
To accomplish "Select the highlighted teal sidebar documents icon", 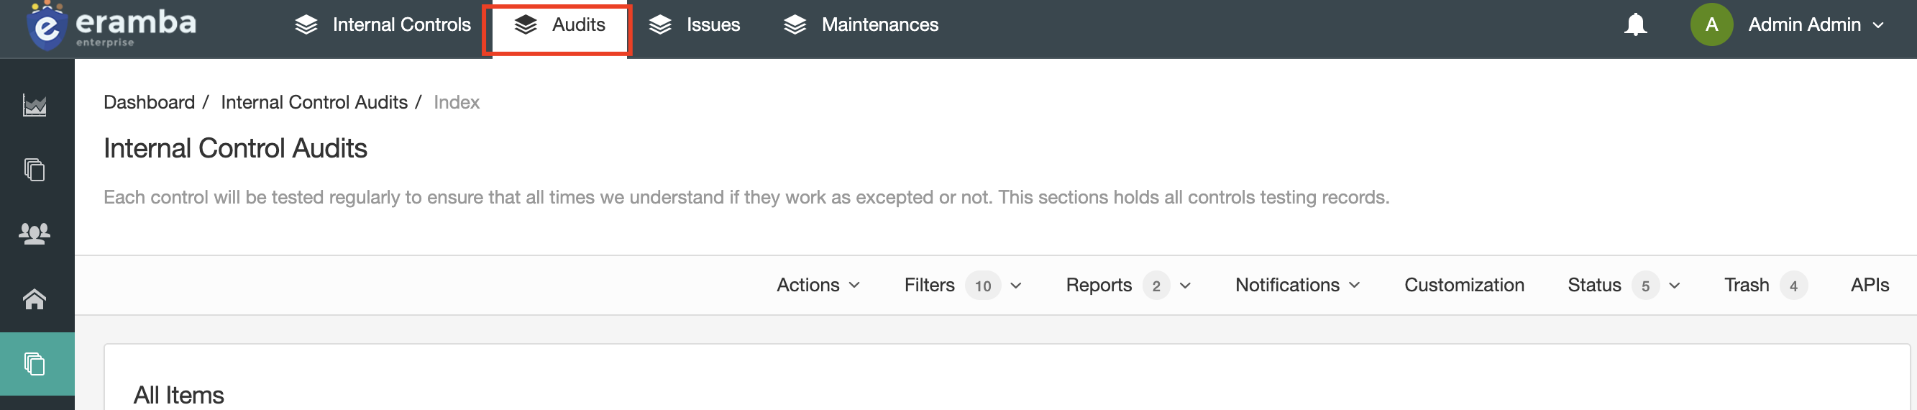I will point(35,364).
